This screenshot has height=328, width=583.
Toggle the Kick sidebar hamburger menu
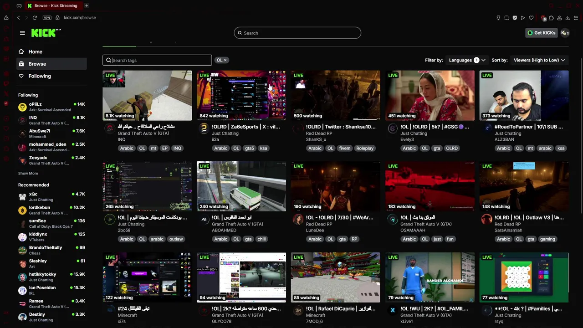click(22, 33)
